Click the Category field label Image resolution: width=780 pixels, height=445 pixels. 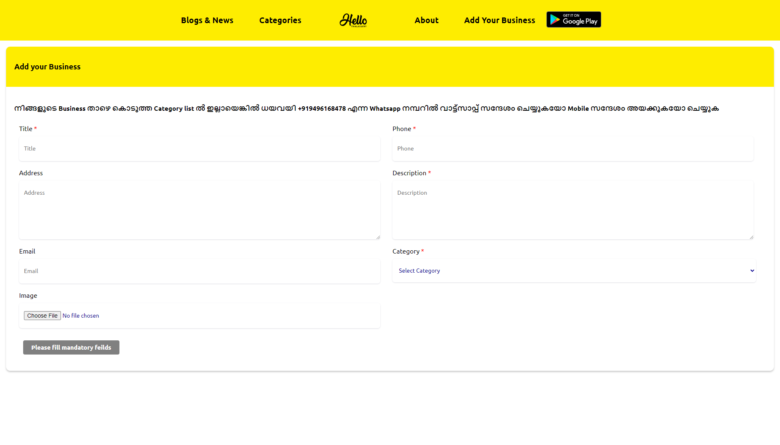pyautogui.click(x=405, y=251)
